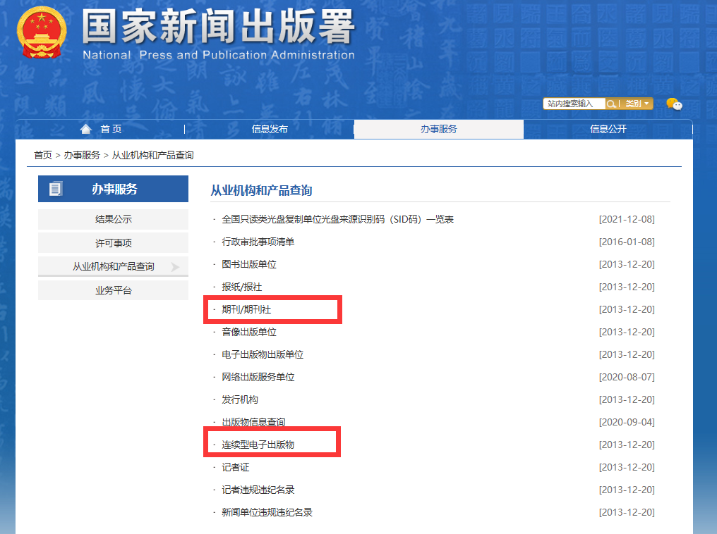Open the SID码 一览表 list entry
This screenshot has width=717, height=534.
pyautogui.click(x=337, y=220)
